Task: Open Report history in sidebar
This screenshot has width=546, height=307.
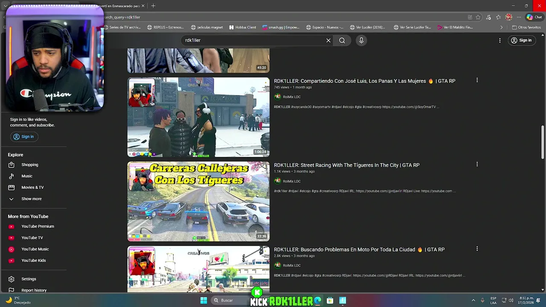Action: click(34, 290)
